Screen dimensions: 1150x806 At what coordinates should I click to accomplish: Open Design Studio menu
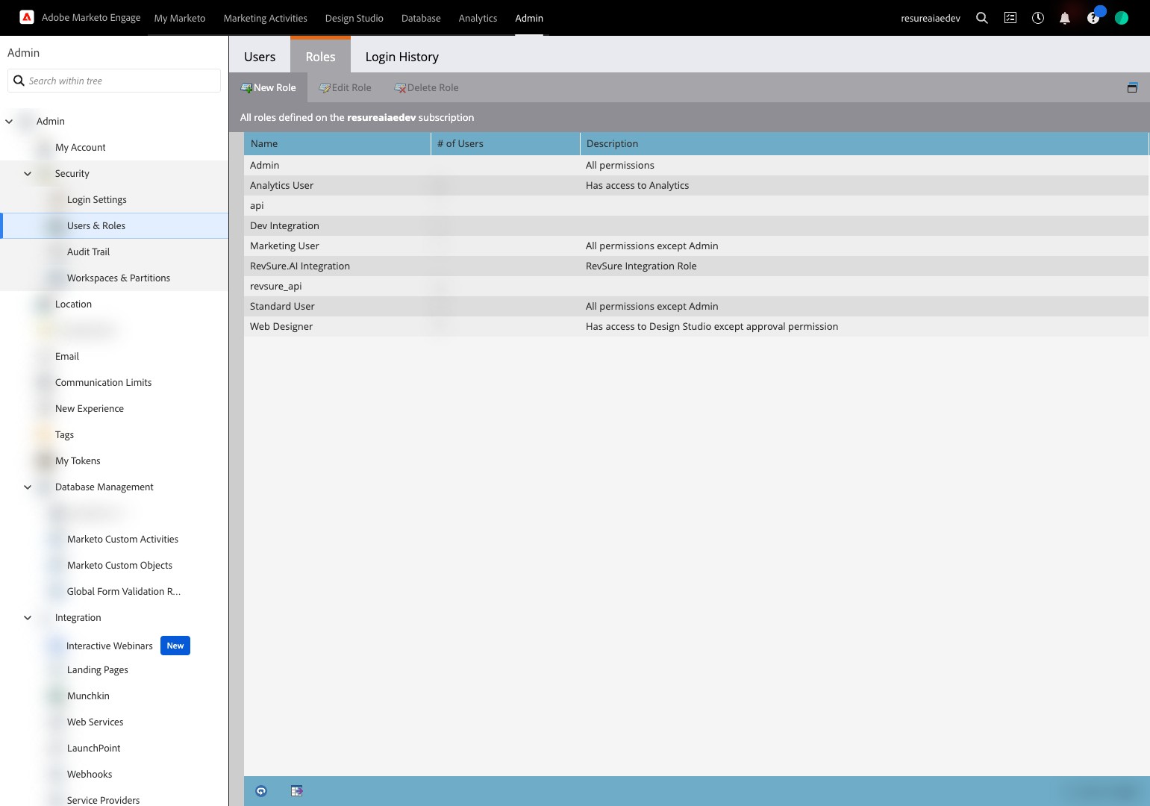[x=354, y=18]
